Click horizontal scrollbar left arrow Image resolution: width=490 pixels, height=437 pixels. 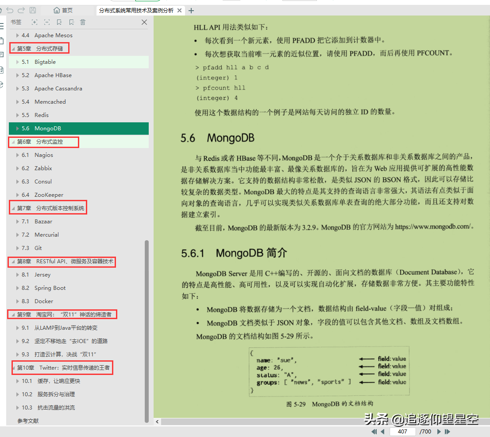(157, 421)
